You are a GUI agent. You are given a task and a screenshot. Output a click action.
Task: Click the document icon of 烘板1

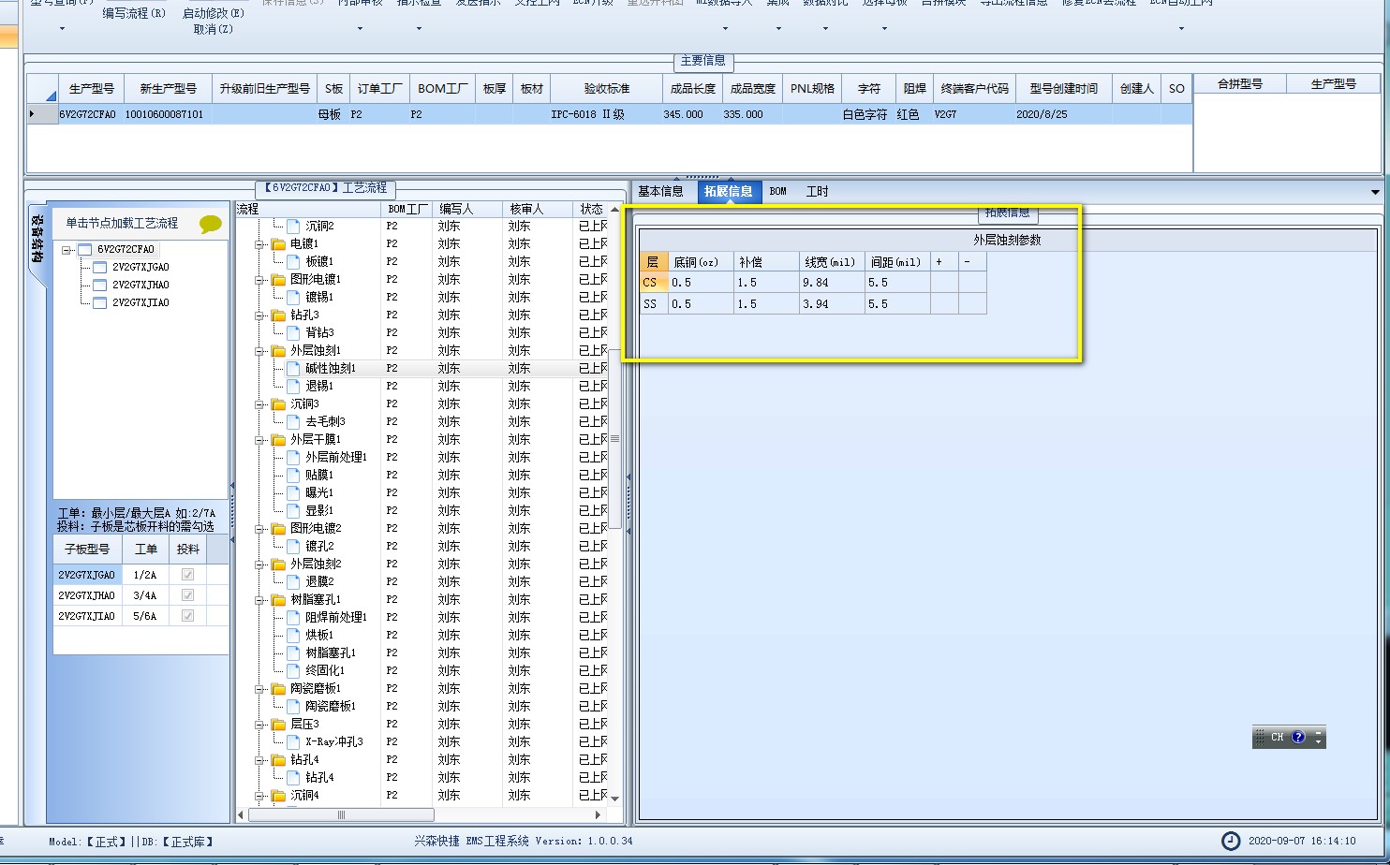(x=293, y=635)
